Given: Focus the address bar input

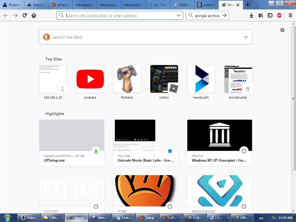Looking at the screenshot, I should coord(120,16).
